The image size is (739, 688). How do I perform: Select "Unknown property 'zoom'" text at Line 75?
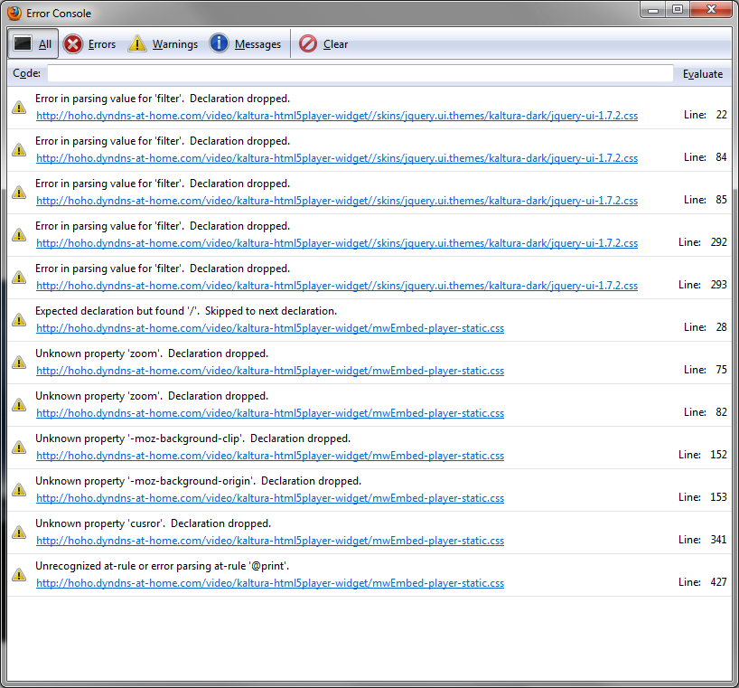coord(152,353)
